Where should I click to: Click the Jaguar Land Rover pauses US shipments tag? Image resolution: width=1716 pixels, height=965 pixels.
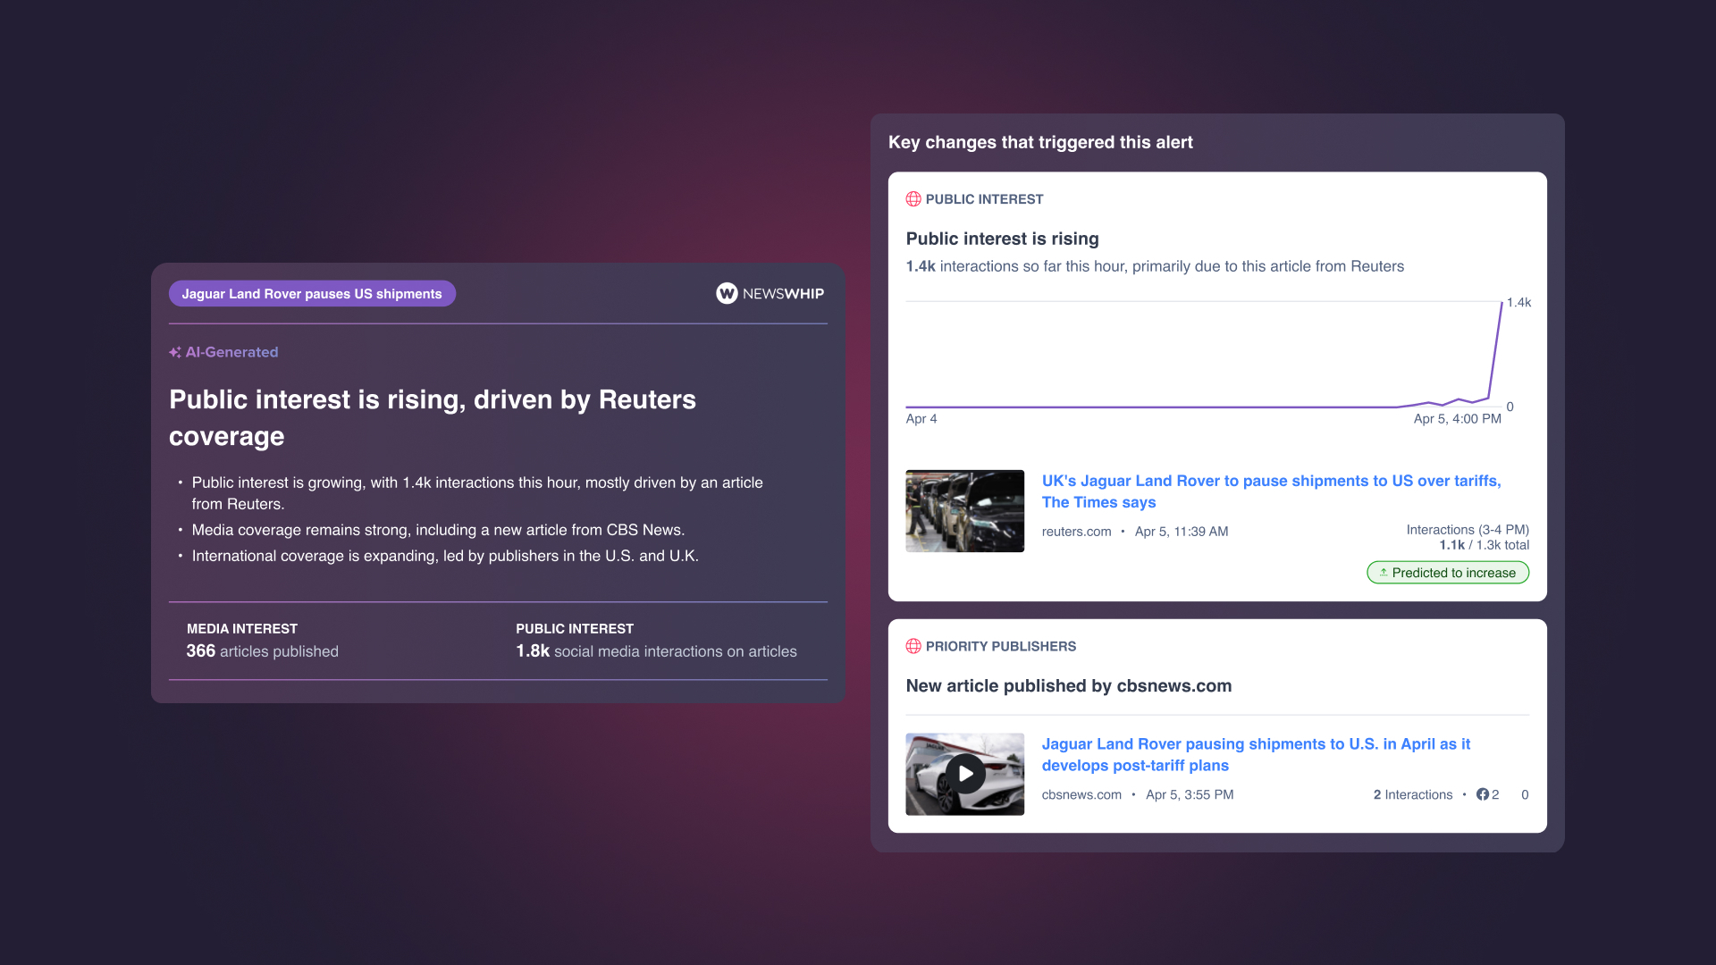click(312, 294)
